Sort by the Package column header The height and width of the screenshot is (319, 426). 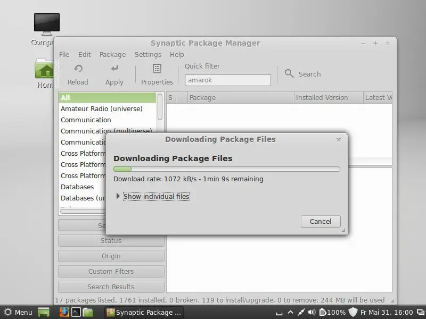[241, 98]
